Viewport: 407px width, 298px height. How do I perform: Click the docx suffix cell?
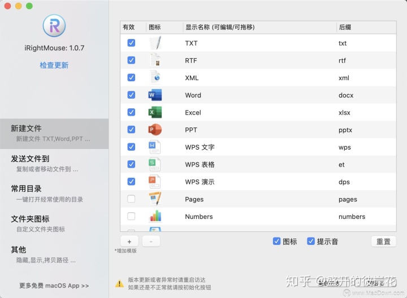click(346, 95)
